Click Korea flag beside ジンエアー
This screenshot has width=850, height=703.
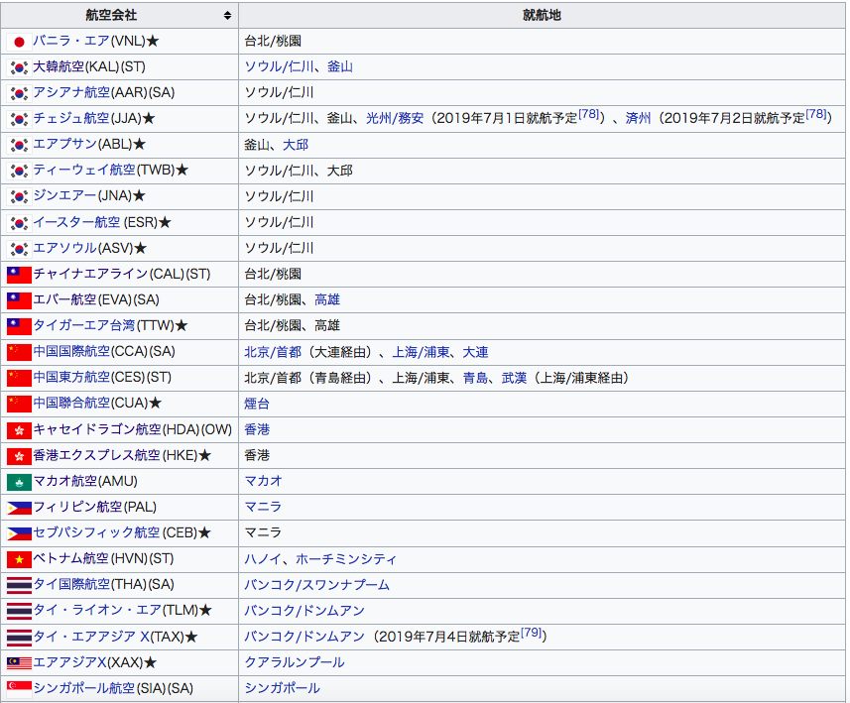point(19,196)
